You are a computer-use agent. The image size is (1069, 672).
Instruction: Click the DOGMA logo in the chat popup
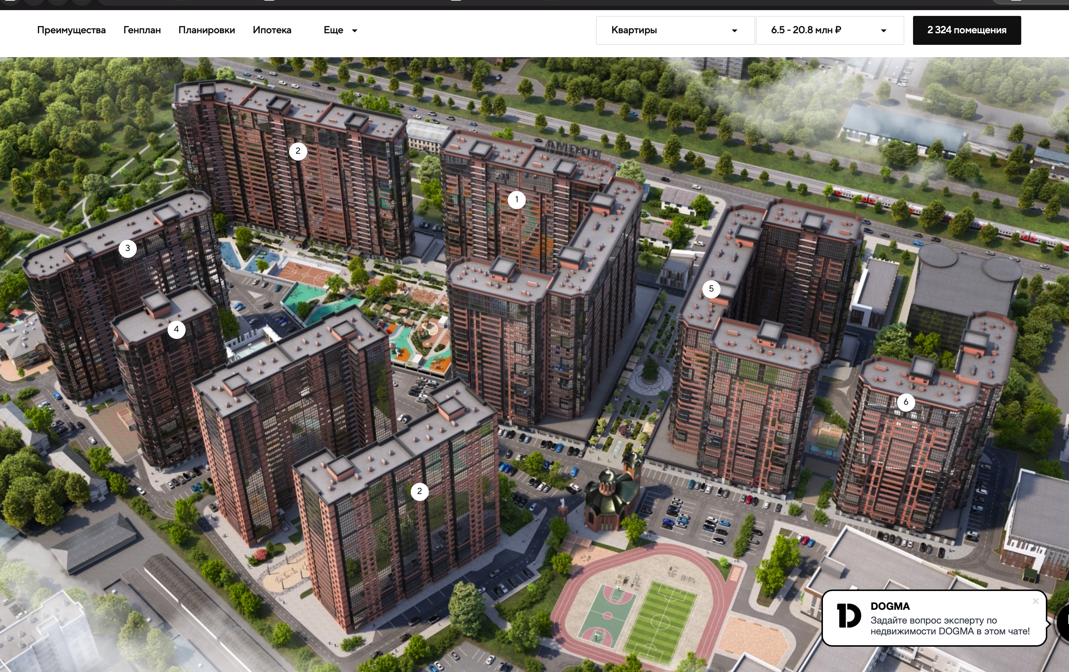(848, 616)
